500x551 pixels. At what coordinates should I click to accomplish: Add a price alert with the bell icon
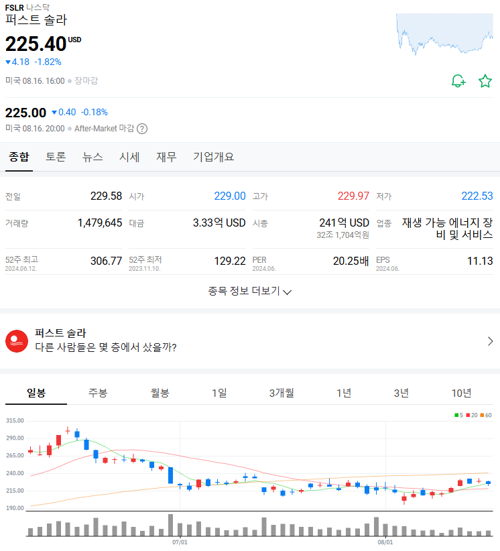pos(458,81)
